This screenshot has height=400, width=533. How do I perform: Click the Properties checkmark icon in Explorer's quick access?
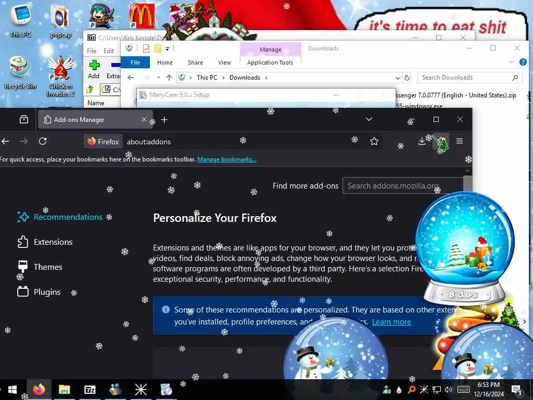pyautogui.click(x=146, y=48)
